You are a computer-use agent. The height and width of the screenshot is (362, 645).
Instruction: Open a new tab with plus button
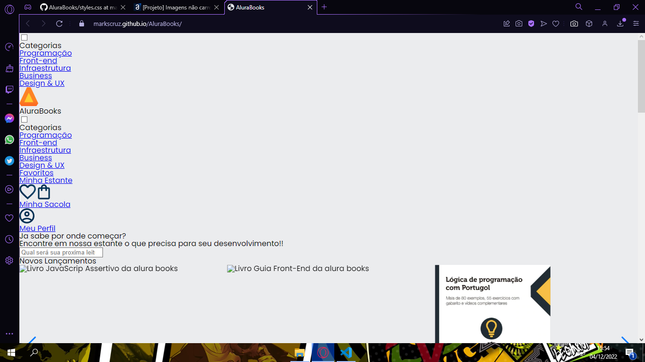[x=324, y=7]
